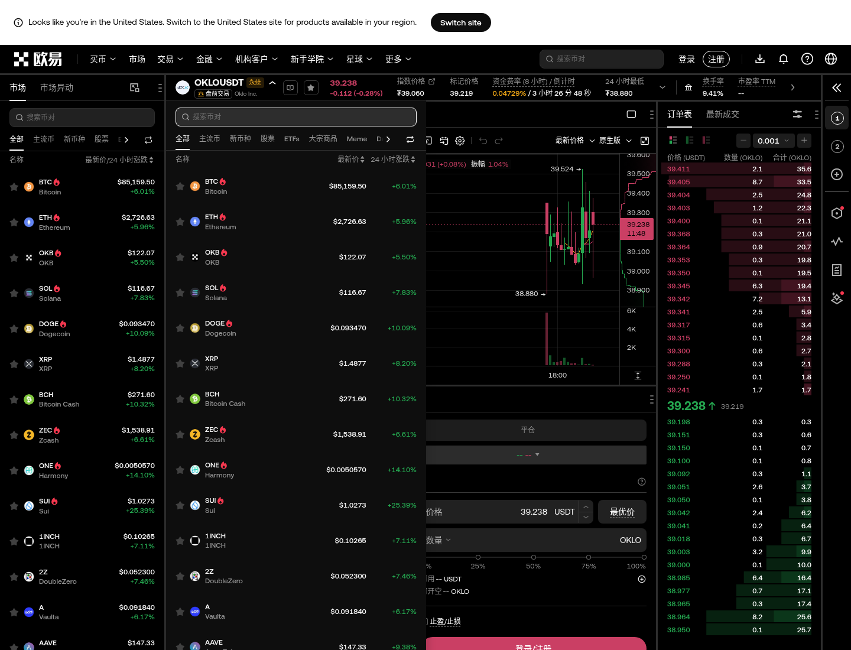The image size is (851, 650).
Task: Open the book guide icon beside OKLOUSDT
Action: click(x=290, y=88)
